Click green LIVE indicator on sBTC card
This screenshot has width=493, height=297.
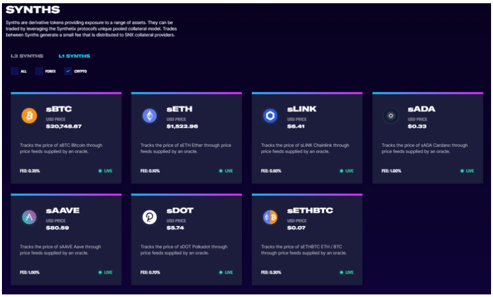(x=105, y=171)
